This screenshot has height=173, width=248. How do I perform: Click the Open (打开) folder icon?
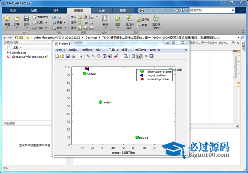click(17, 18)
